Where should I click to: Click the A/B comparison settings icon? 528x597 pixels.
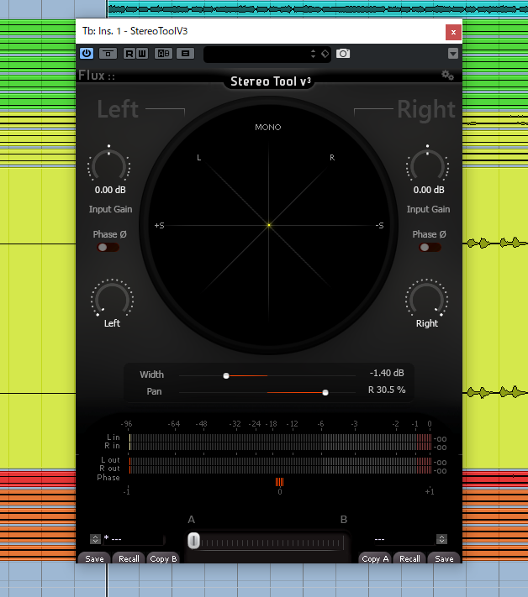coord(164,53)
